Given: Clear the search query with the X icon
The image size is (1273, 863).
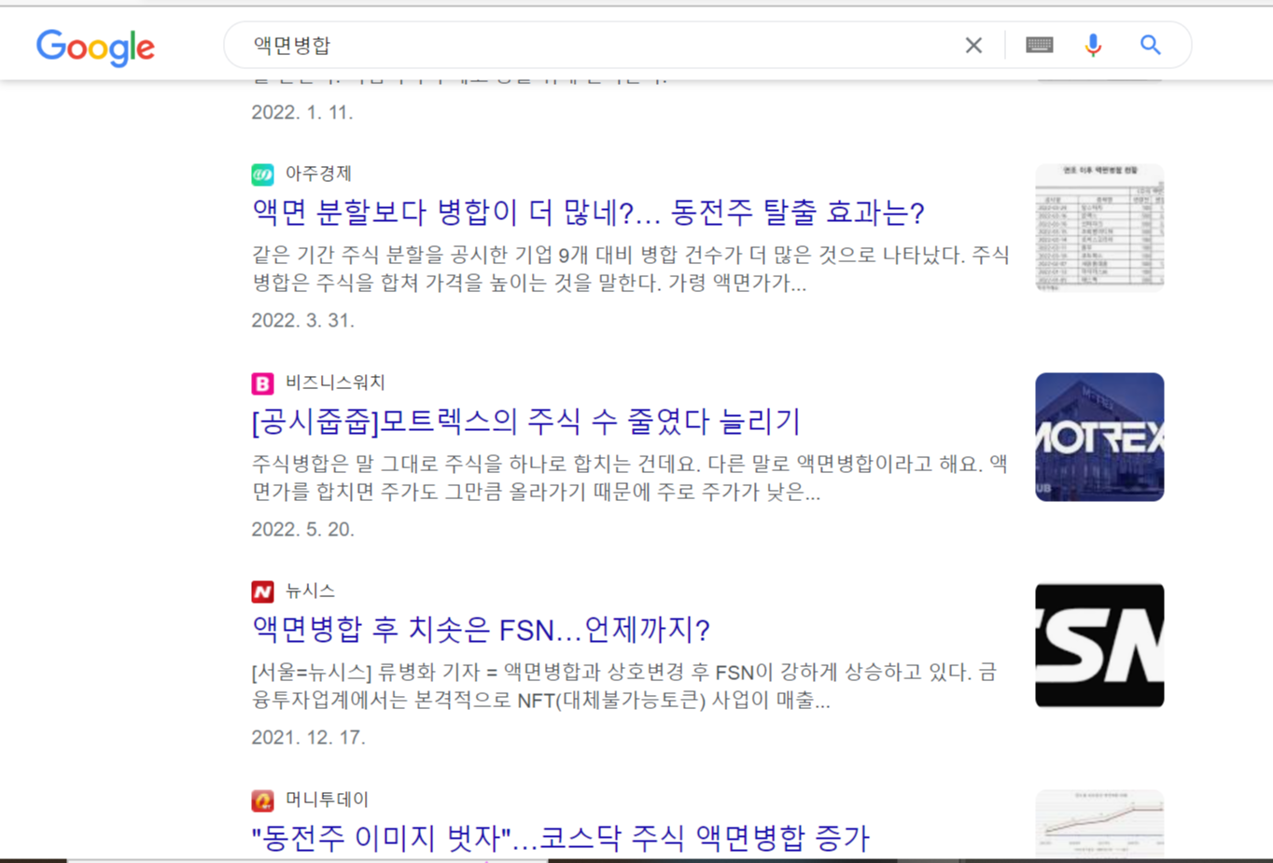Looking at the screenshot, I should [973, 45].
